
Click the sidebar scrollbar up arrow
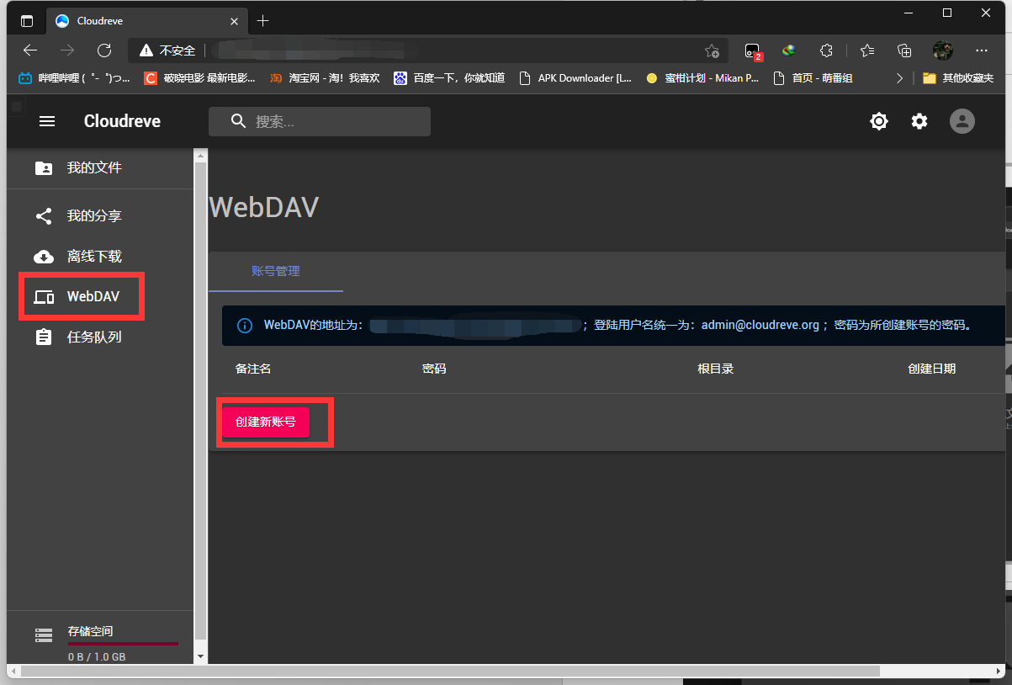click(x=200, y=156)
